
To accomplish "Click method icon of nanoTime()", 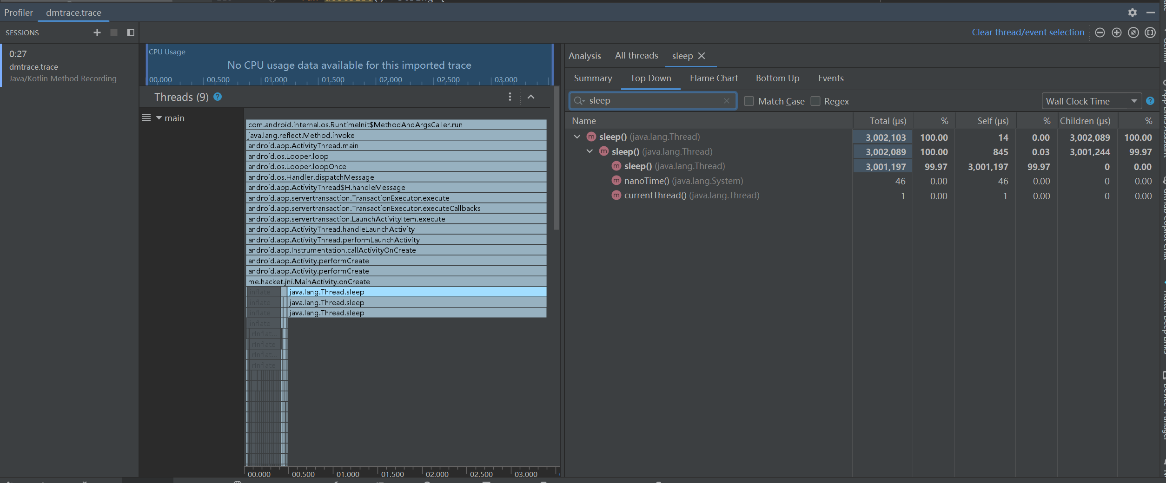I will coord(616,181).
